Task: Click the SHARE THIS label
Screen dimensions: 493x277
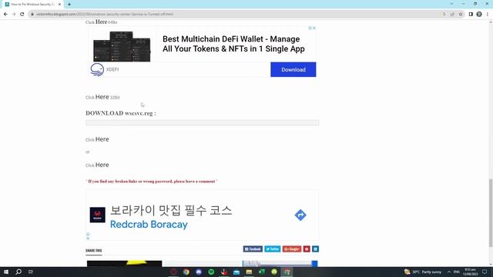Action: pos(94,250)
